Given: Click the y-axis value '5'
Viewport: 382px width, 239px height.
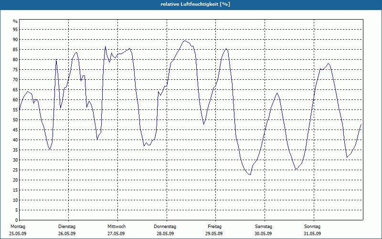Looking at the screenshot, I should click(x=17, y=210).
